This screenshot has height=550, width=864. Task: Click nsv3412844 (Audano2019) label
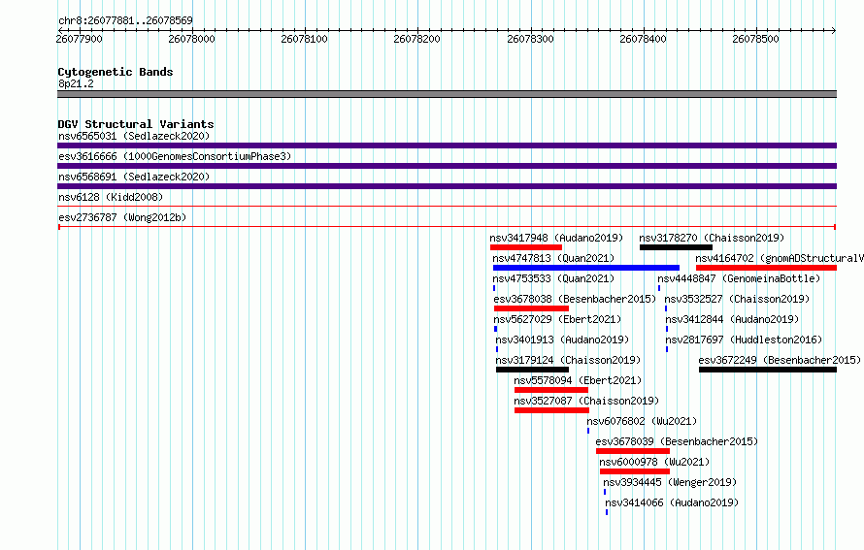[732, 319]
